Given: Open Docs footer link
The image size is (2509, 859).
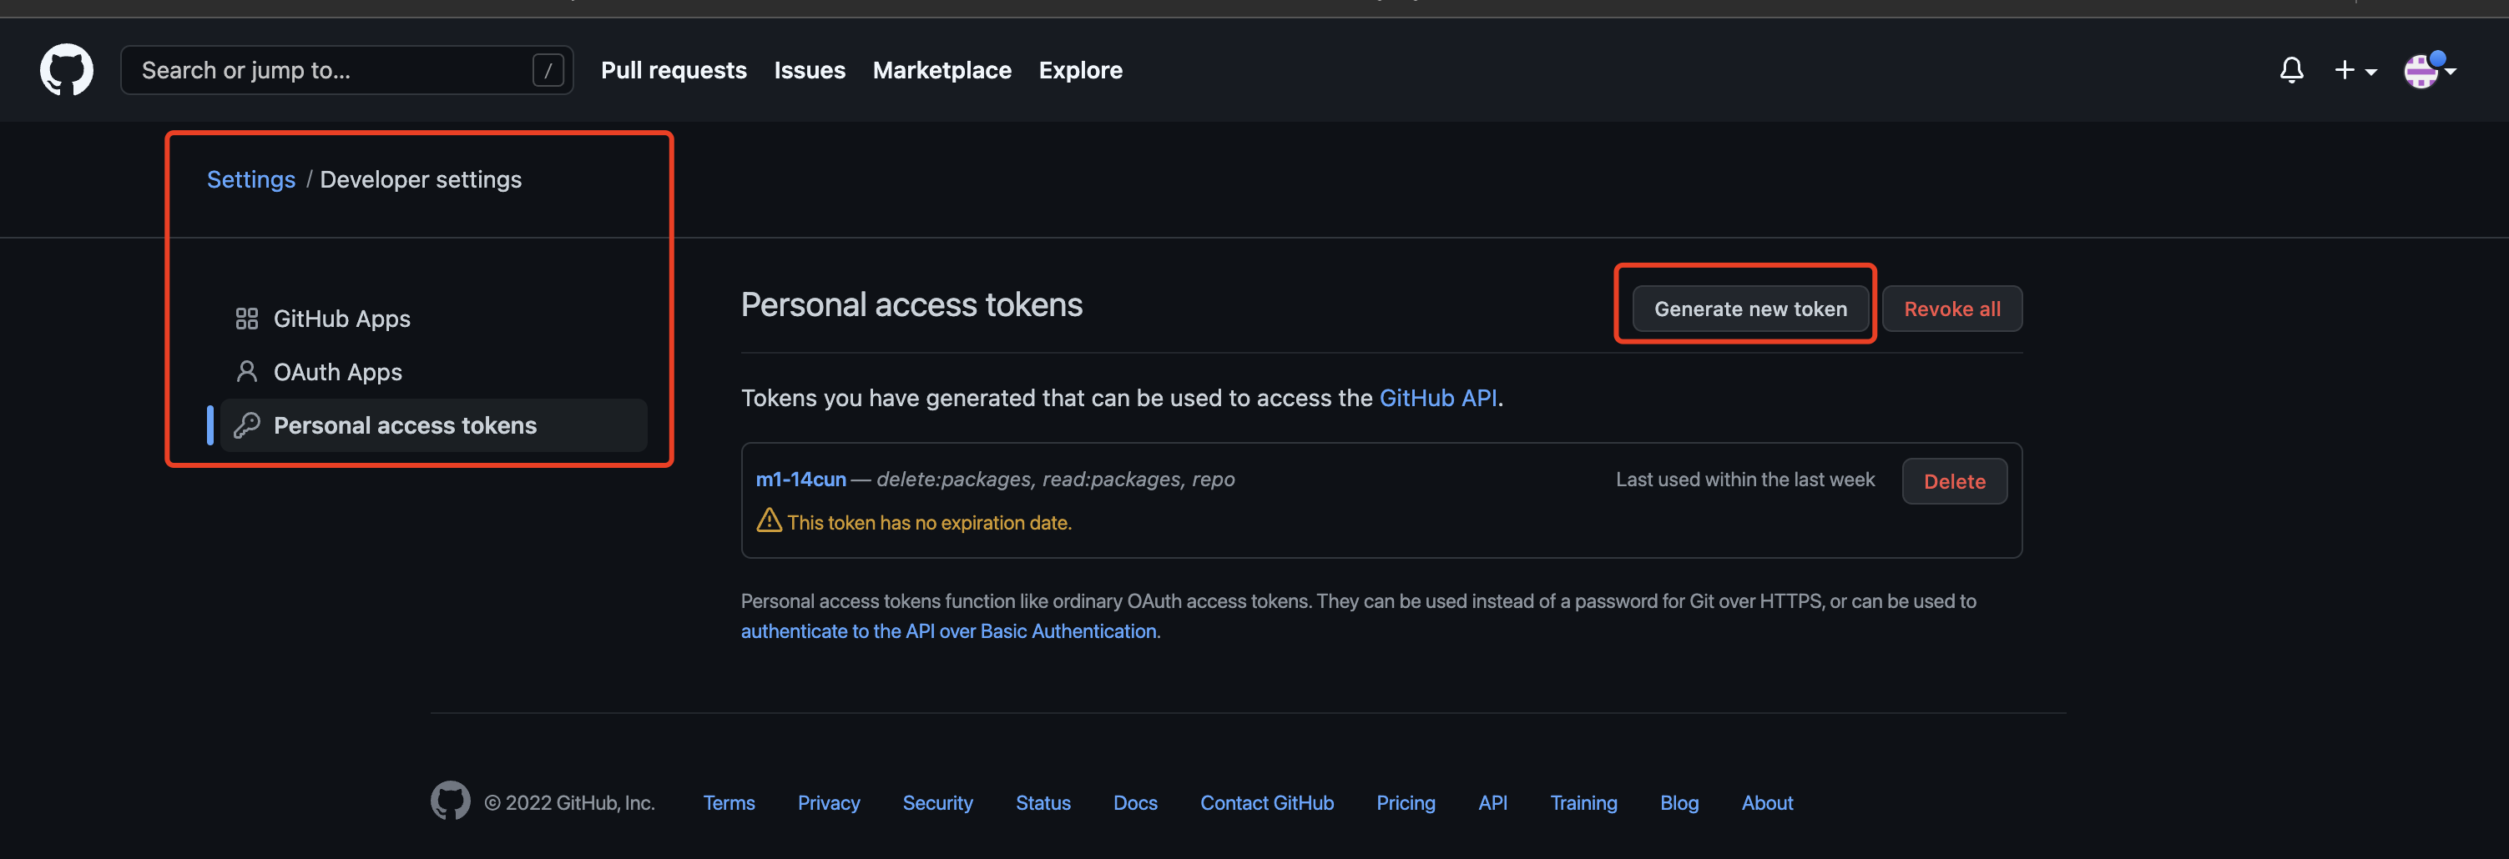Looking at the screenshot, I should coord(1136,802).
